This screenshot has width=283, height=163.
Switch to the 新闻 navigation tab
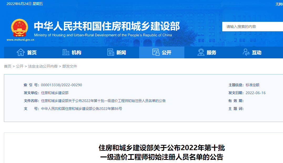[x=121, y=53]
